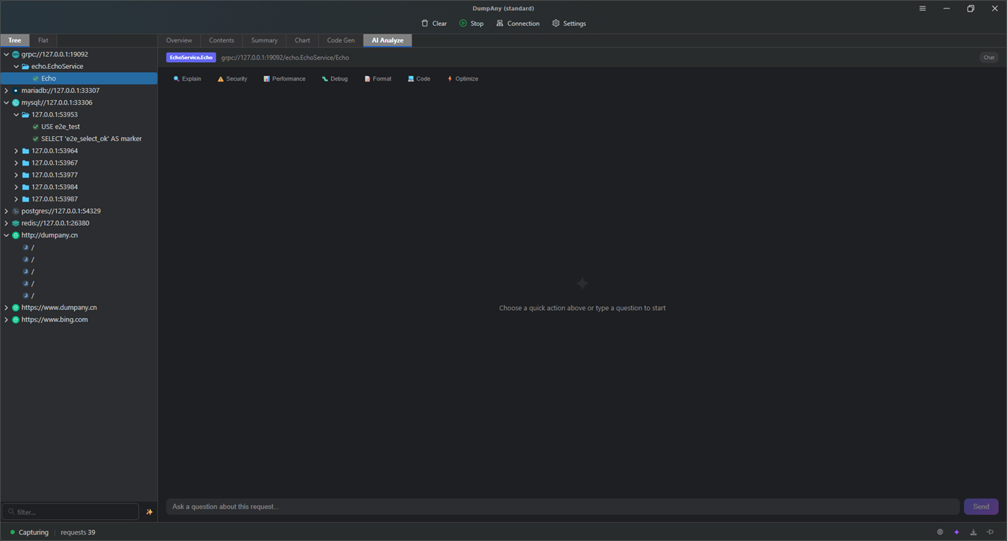This screenshot has width=1007, height=541.
Task: Open the Contents tab
Action: point(222,40)
